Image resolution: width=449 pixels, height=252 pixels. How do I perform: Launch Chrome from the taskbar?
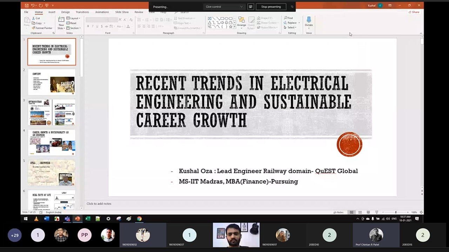click(x=139, y=219)
